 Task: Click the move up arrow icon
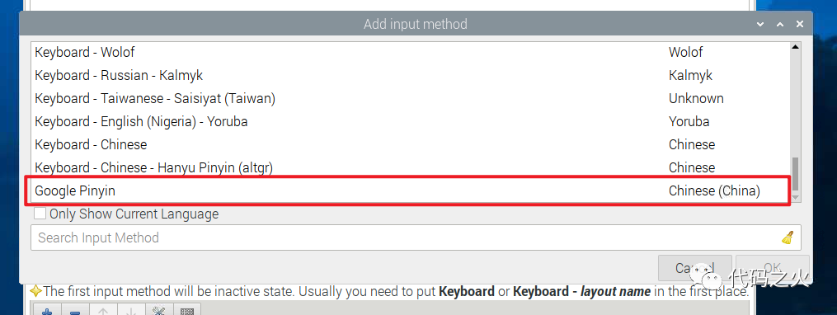(x=103, y=310)
